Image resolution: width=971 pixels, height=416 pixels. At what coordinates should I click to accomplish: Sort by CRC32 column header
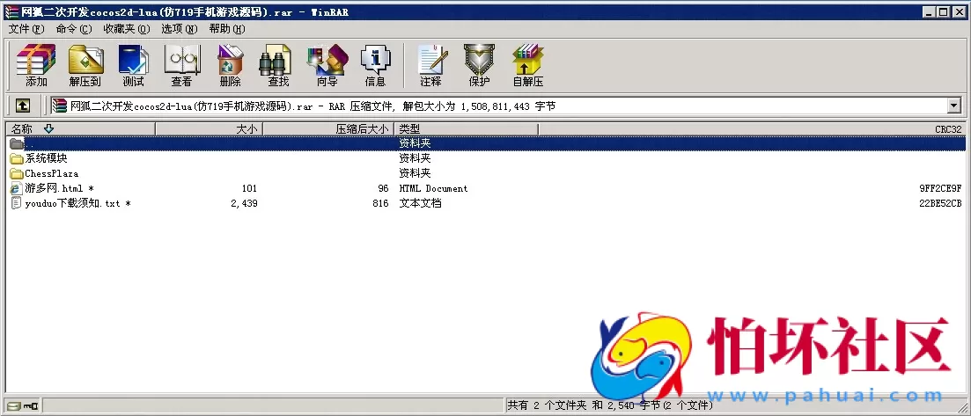pos(753,128)
